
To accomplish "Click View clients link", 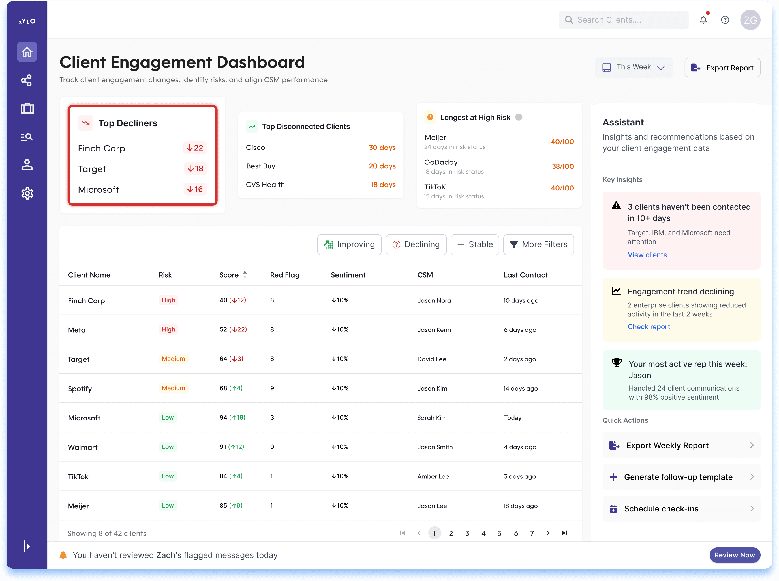I will click(647, 255).
